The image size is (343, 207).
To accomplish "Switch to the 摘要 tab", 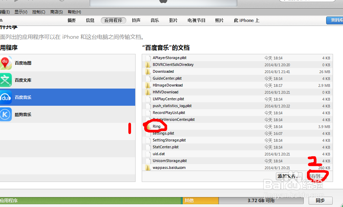I will [x=72, y=20].
